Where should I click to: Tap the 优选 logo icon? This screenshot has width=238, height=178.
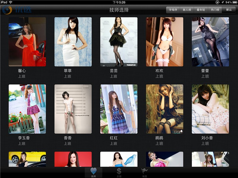pyautogui.click(x=7, y=10)
